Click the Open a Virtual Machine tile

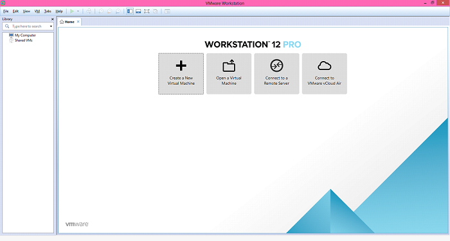229,74
